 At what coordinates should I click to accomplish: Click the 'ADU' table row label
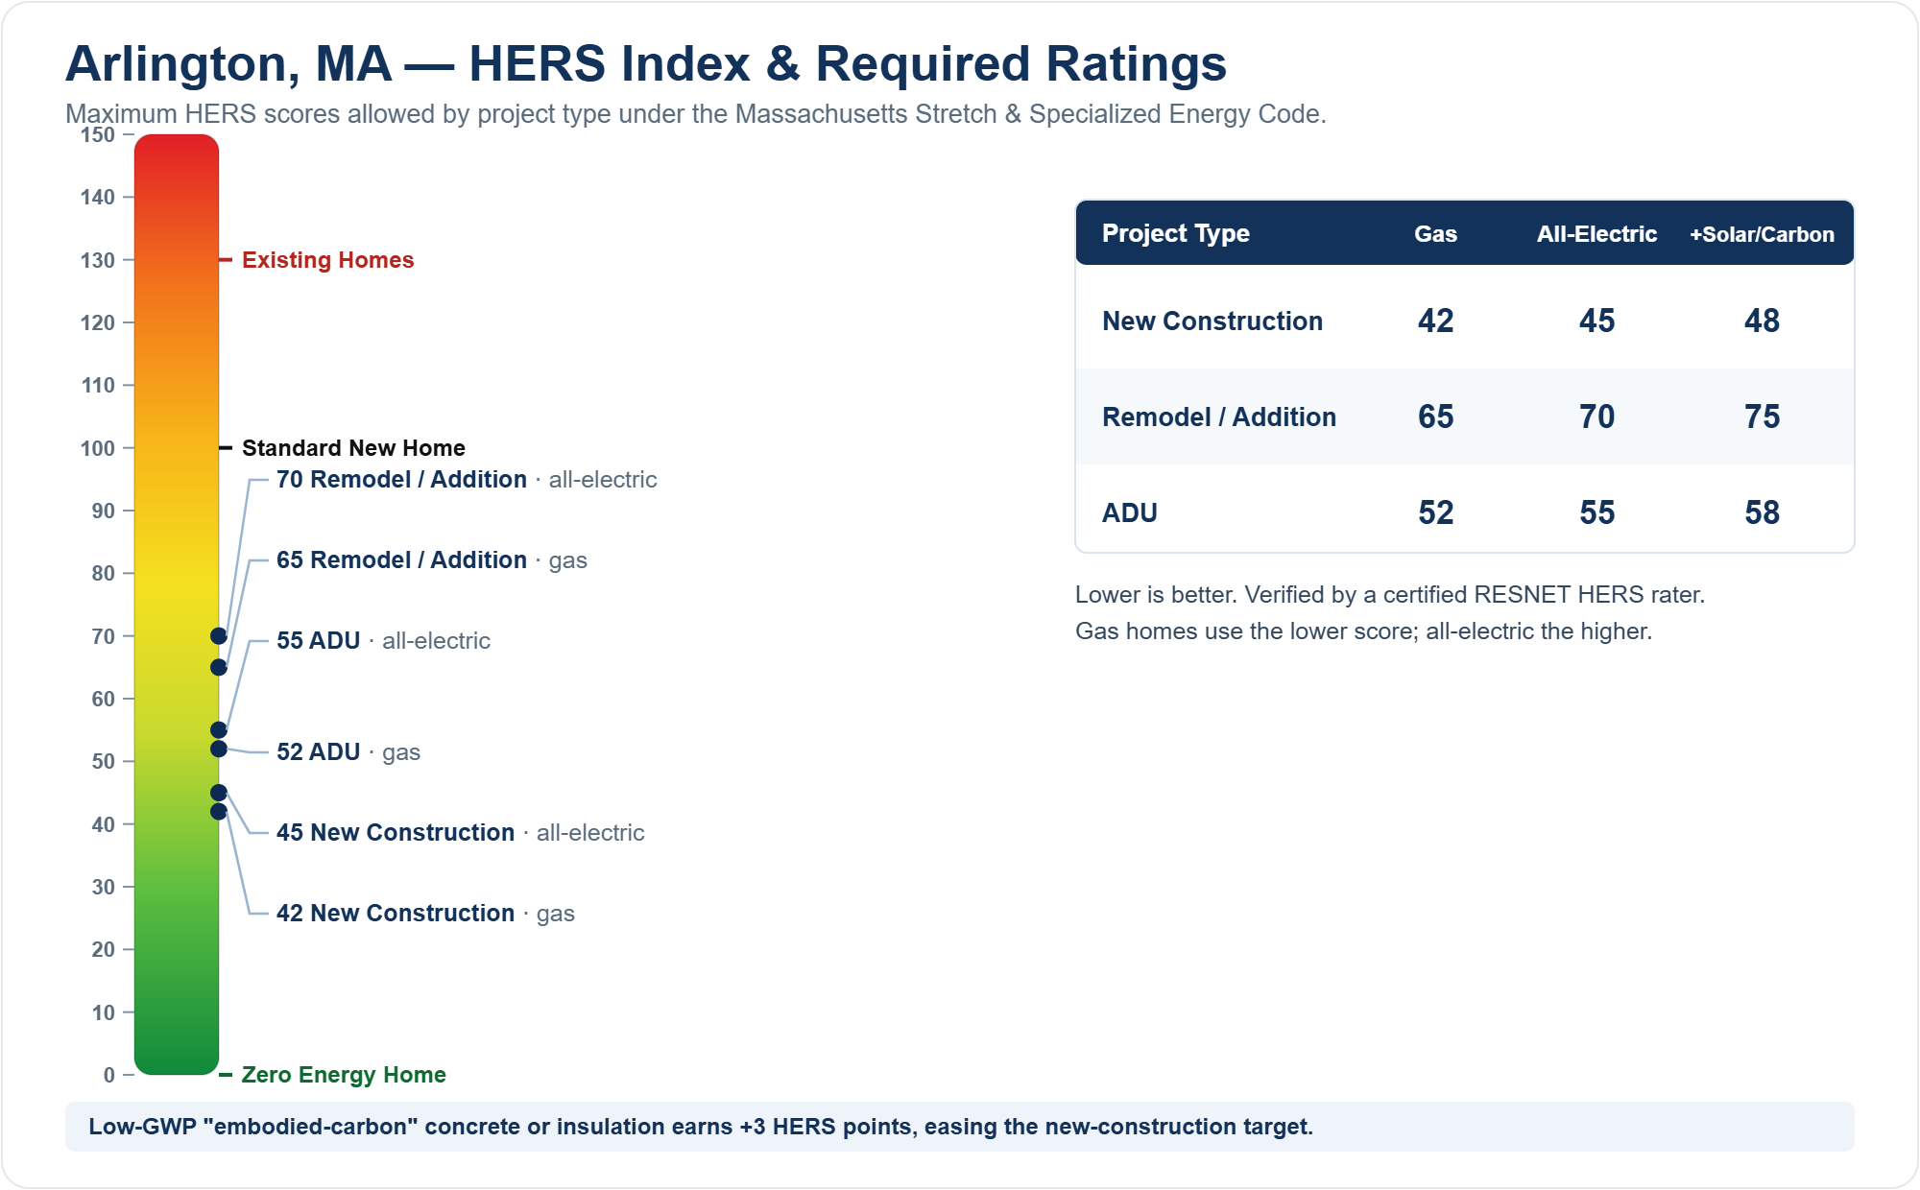click(1130, 513)
